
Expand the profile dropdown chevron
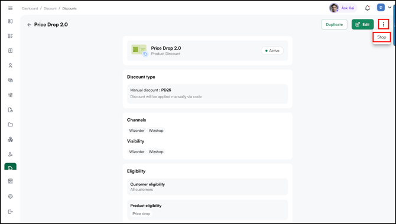click(389, 8)
